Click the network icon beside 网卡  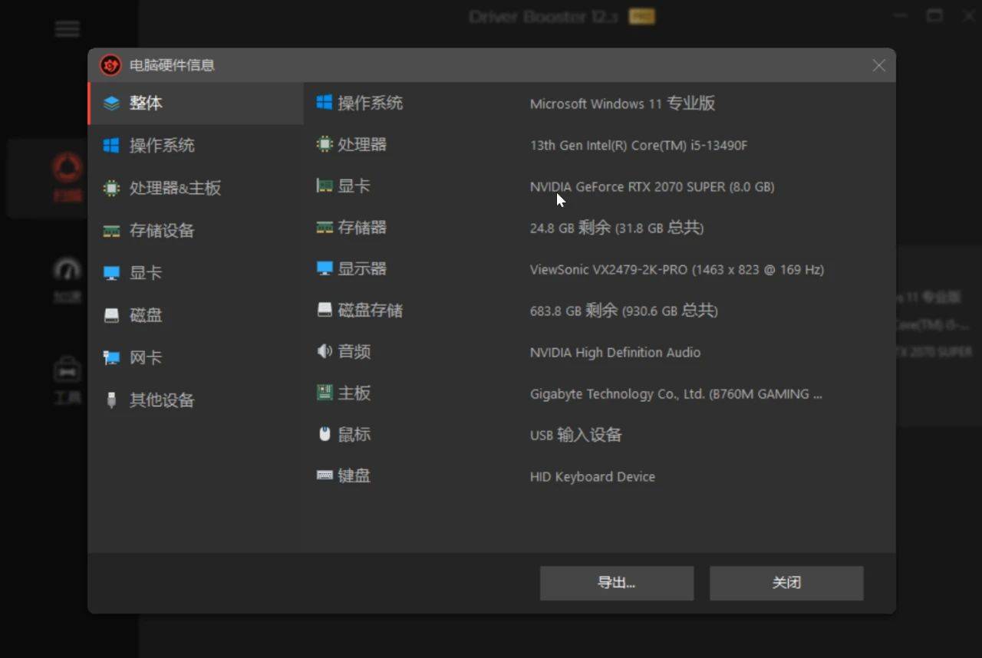click(x=111, y=357)
